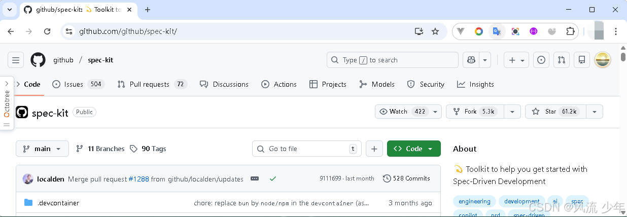Switch to the Models tab
627x217 pixels.
point(376,84)
